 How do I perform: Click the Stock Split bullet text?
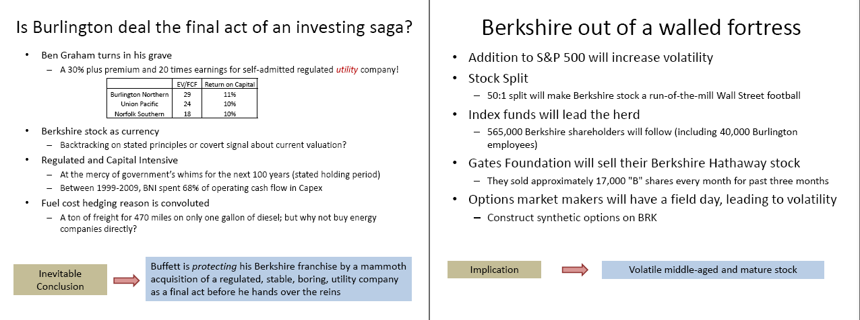pos(498,79)
